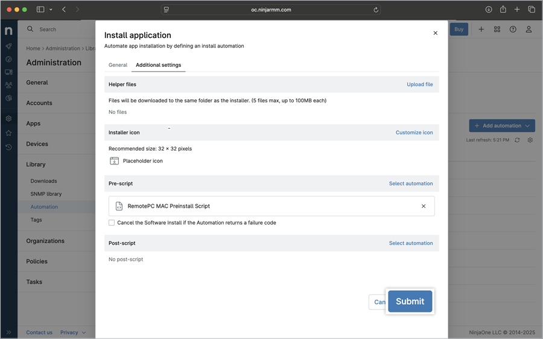Switch to the General tab
Viewport: 543px width, 339px height.
tap(118, 65)
